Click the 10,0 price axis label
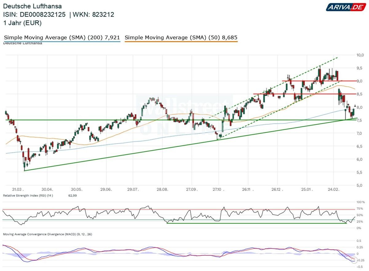The height and width of the screenshot is (271, 369). [x=360, y=55]
